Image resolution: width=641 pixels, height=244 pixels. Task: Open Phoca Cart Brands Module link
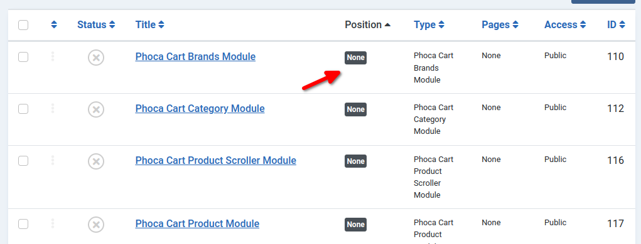195,57
